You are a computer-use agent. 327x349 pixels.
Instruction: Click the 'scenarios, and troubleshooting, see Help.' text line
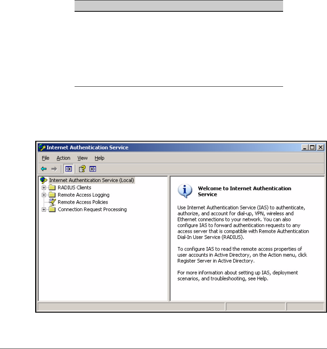pos(223,279)
